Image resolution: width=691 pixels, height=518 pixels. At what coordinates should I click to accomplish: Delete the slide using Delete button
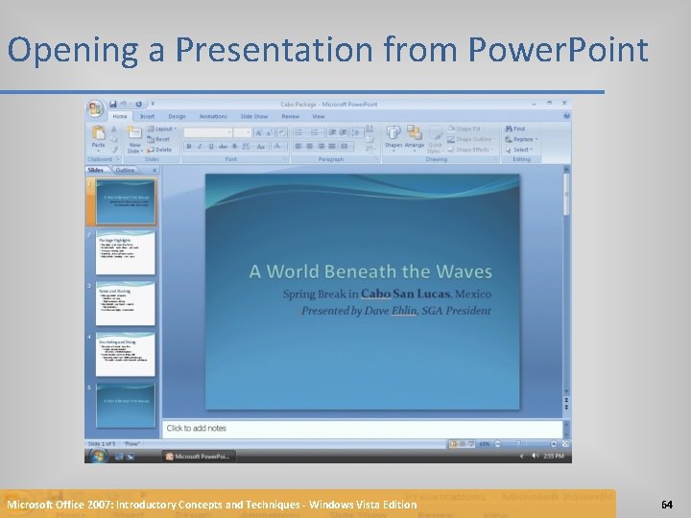coord(159,150)
